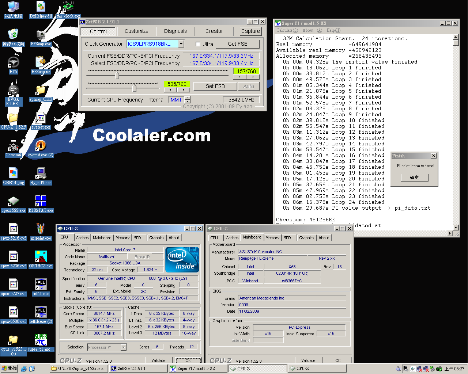
Task: Click OK in right CPU-Z window
Action: [338, 360]
